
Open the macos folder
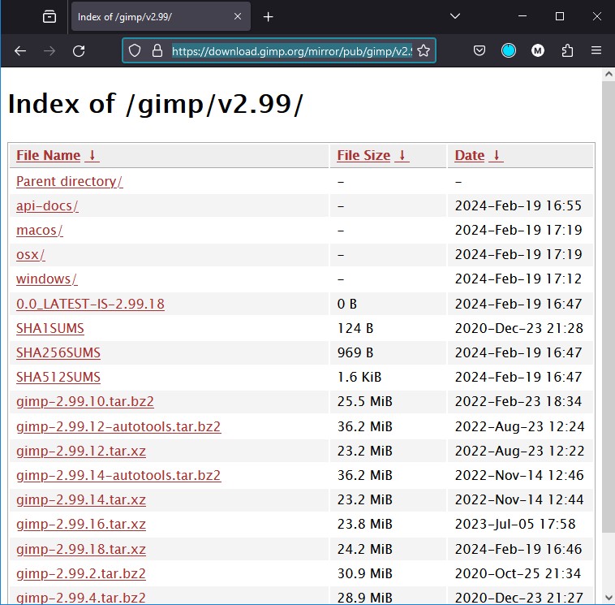[x=40, y=230]
